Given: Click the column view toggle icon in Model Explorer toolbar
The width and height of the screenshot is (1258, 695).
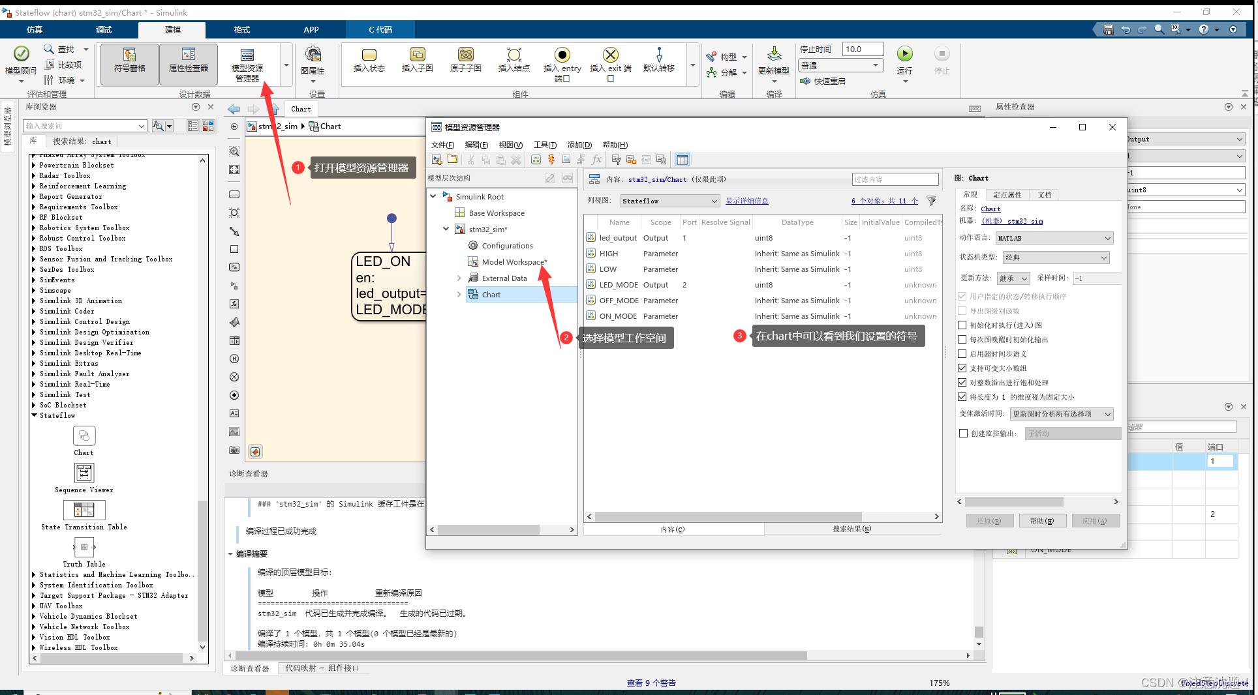Looking at the screenshot, I should pyautogui.click(x=682, y=160).
